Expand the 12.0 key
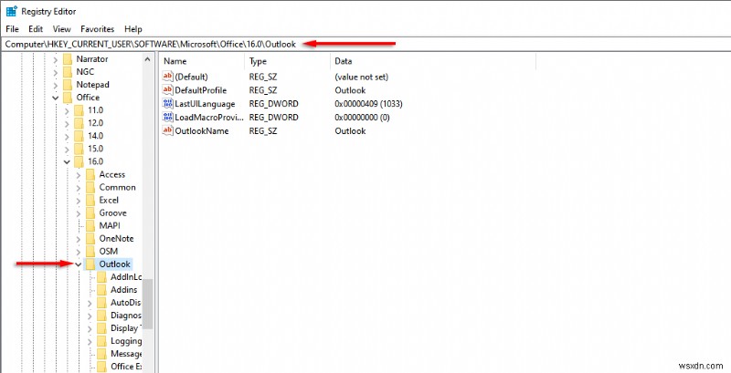This screenshot has height=373, width=731. click(x=67, y=123)
